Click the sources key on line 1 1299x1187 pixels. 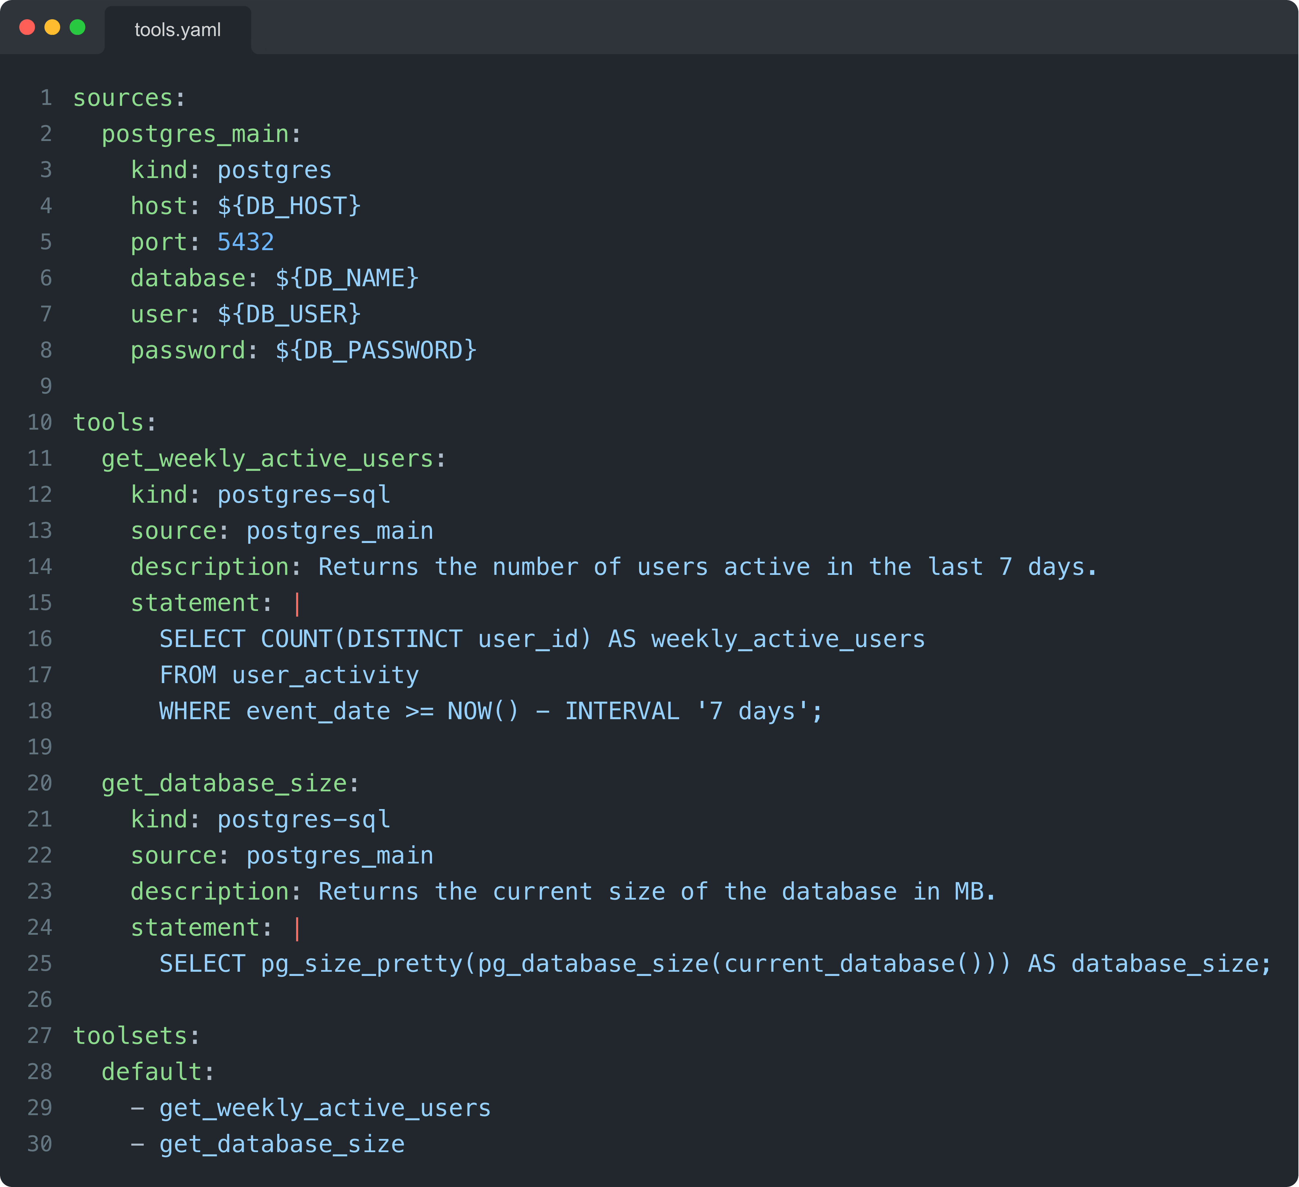122,98
